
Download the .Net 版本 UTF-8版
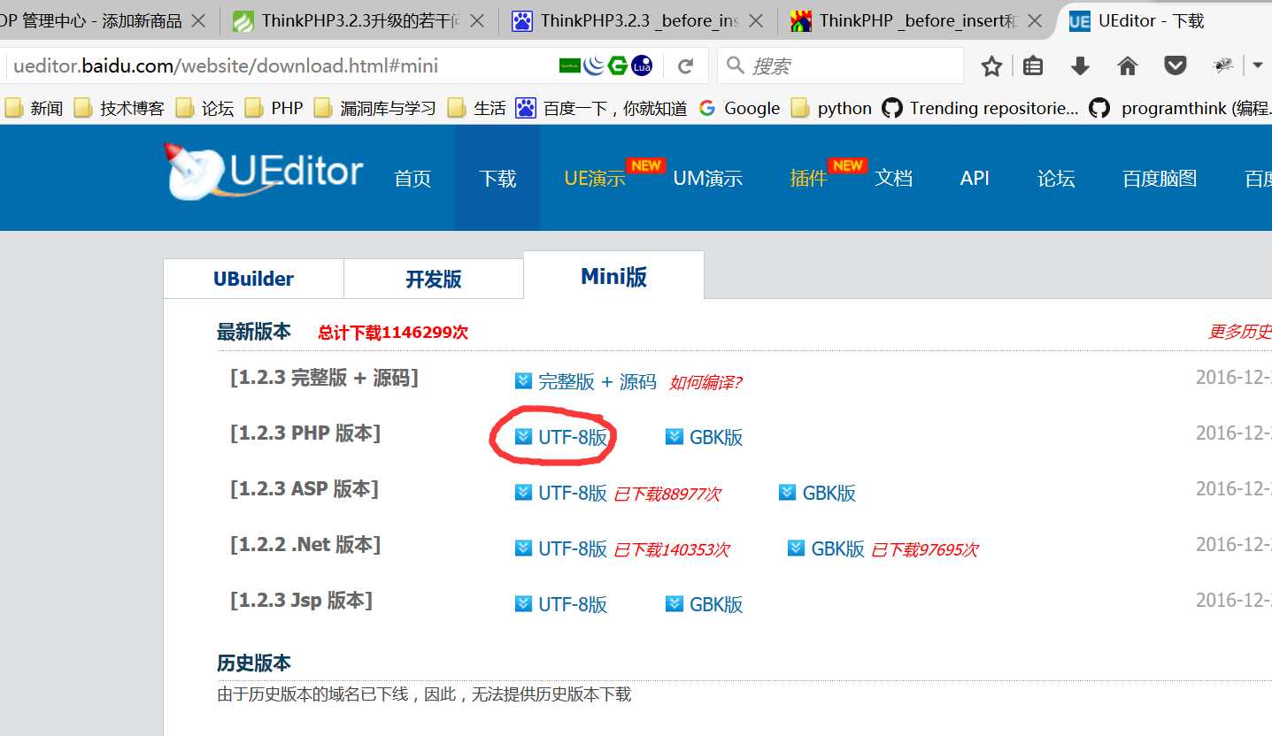(x=561, y=548)
